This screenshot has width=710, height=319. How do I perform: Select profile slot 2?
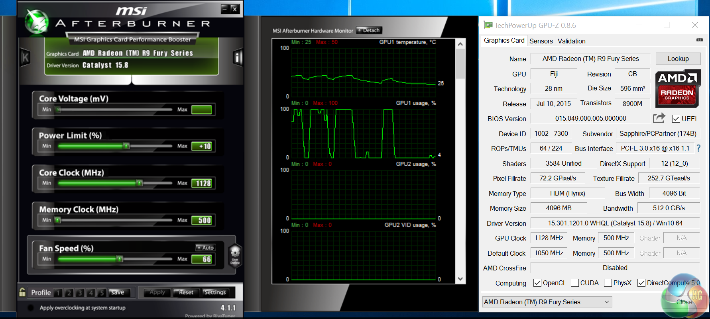[x=69, y=293]
